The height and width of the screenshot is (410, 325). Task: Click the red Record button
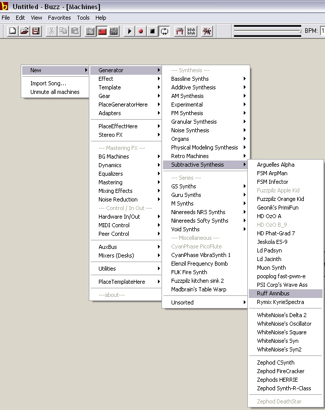coord(141,31)
